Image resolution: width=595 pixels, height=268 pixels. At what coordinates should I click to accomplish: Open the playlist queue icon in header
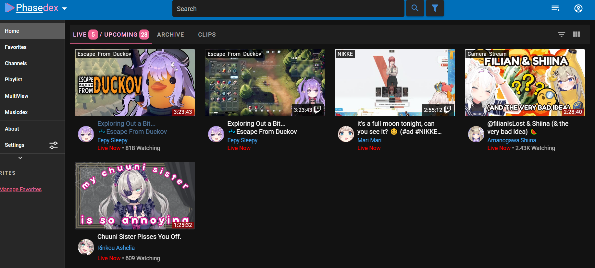pyautogui.click(x=555, y=8)
